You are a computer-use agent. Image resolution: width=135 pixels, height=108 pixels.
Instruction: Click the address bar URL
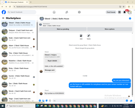pyautogui.click(x=32, y=7)
